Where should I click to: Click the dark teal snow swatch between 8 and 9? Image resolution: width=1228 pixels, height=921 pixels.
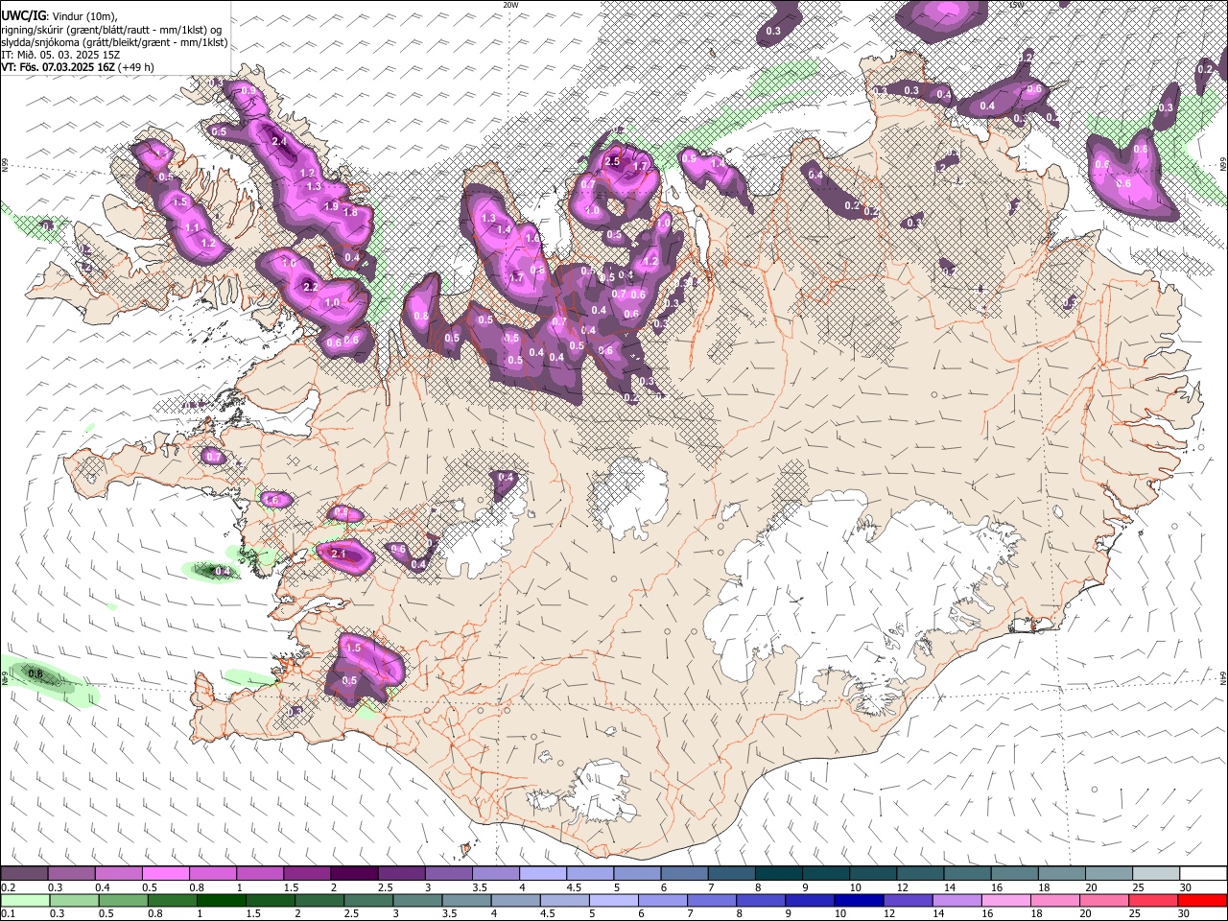[x=778, y=874]
